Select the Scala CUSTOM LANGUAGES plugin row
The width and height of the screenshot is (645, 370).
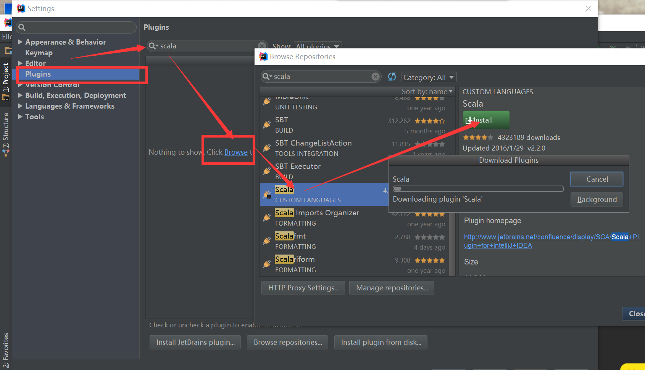coord(324,194)
